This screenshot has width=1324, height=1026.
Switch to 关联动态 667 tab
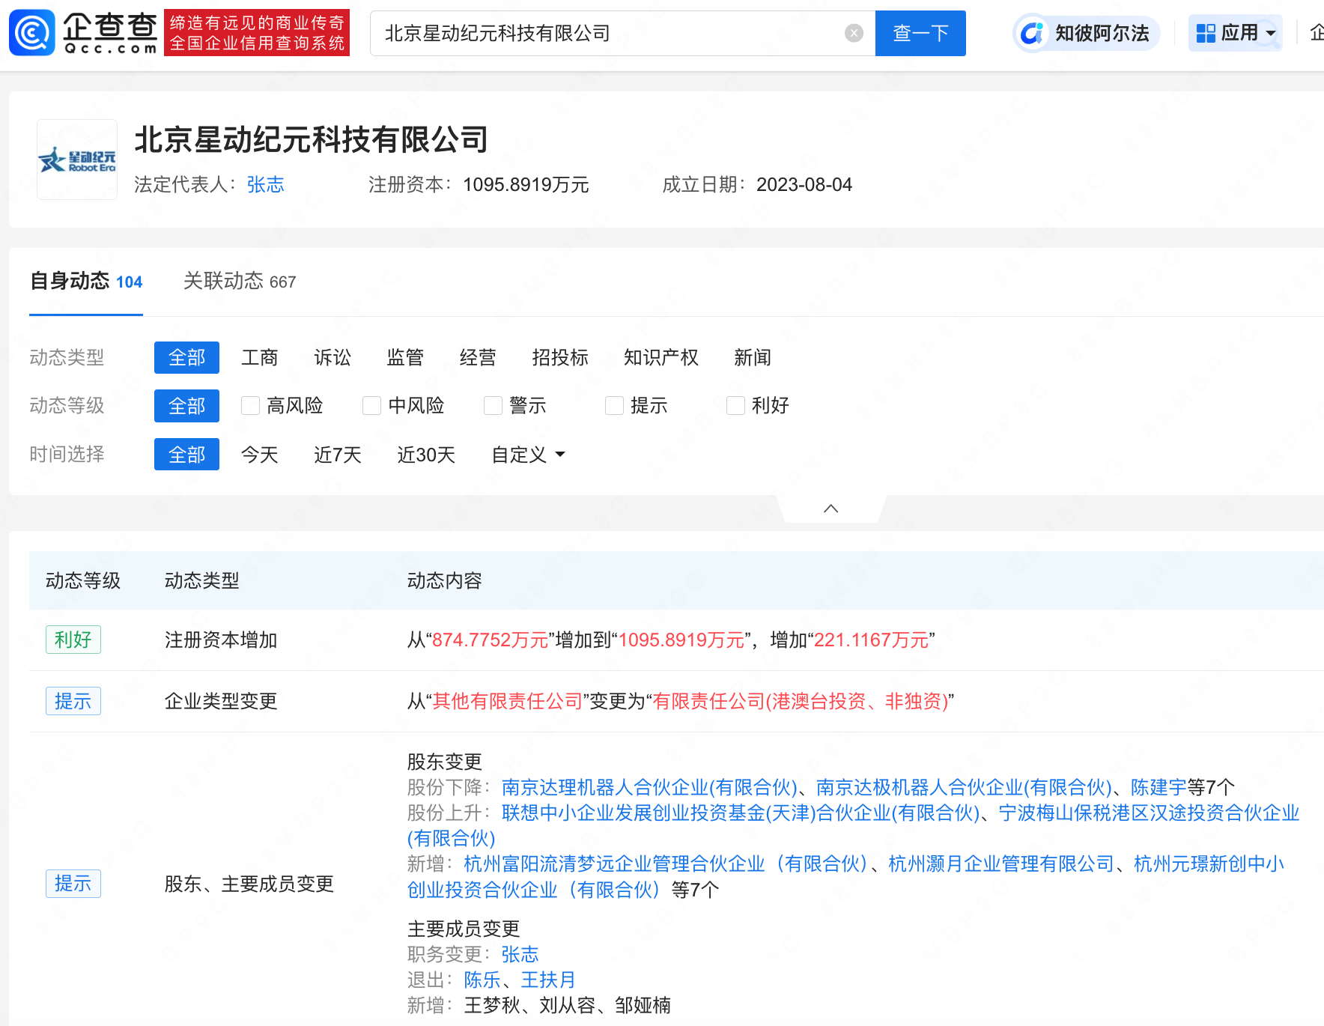[x=240, y=282]
